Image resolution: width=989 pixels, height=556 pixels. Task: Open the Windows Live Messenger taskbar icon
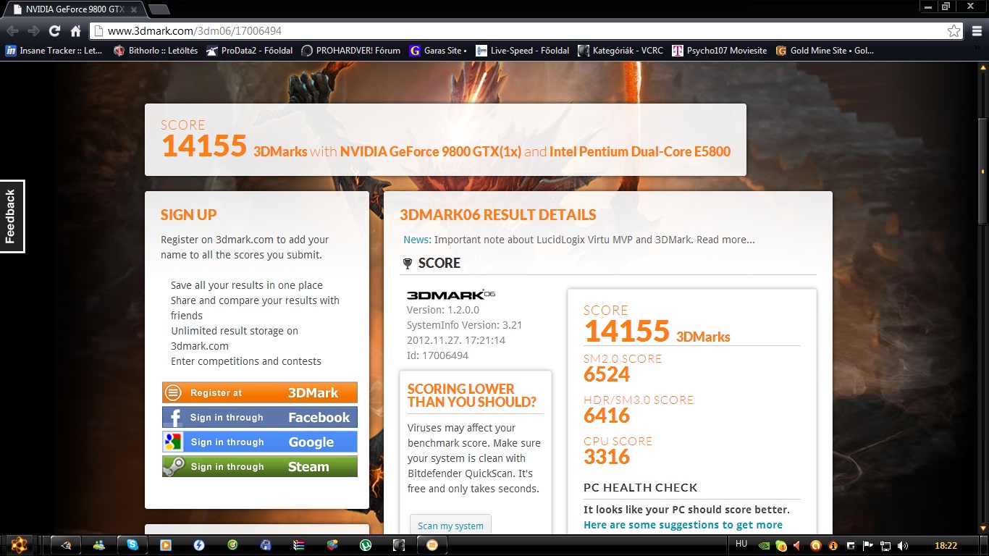(99, 545)
